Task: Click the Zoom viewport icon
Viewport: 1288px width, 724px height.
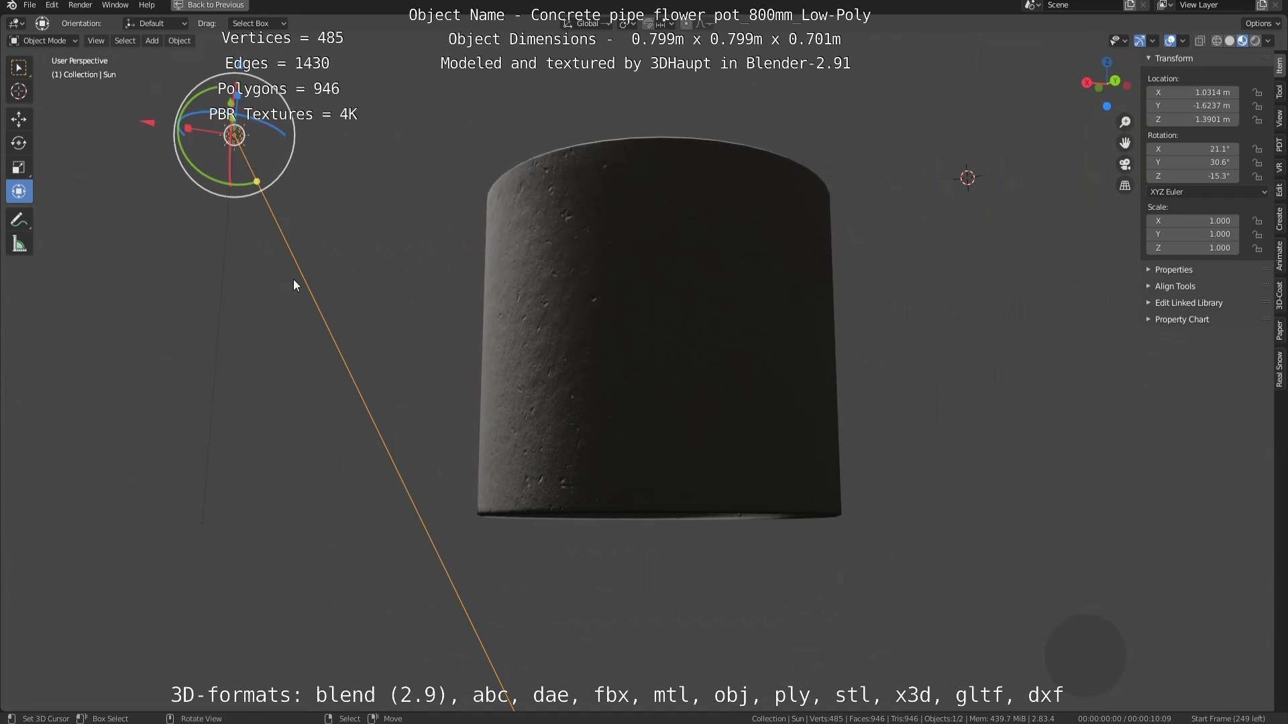Action: pyautogui.click(x=1125, y=122)
